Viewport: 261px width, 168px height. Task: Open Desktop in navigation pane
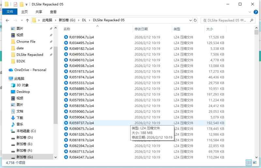point(23,92)
